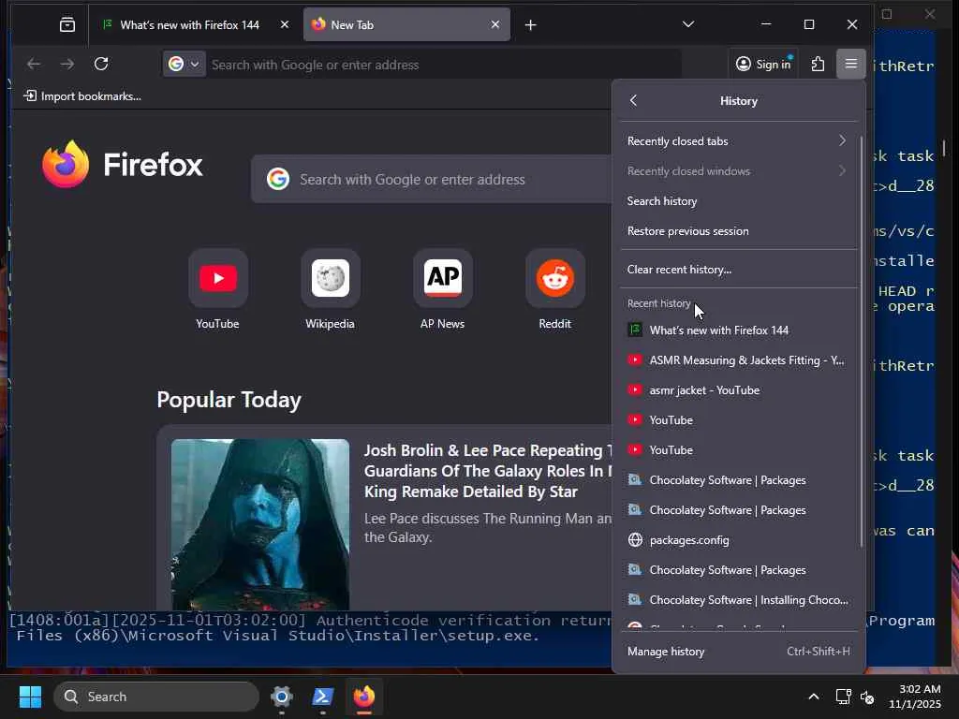The width and height of the screenshot is (959, 719).
Task: Select Clear recent history...
Action: point(738,270)
